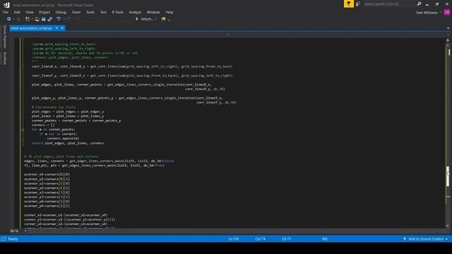452x254 pixels.
Task: Click the Attach... debug button
Action: tap(147, 19)
